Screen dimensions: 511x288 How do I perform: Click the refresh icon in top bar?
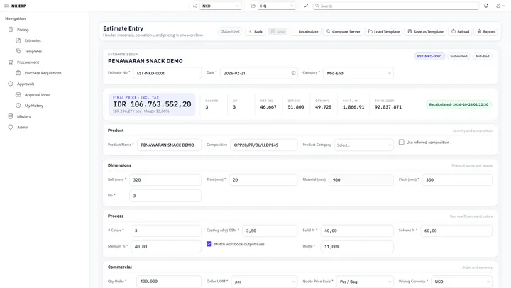point(486,6)
